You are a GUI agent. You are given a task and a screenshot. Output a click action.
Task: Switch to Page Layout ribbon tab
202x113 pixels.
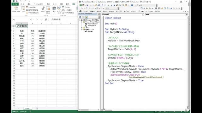pyautogui.click(x=39, y=4)
